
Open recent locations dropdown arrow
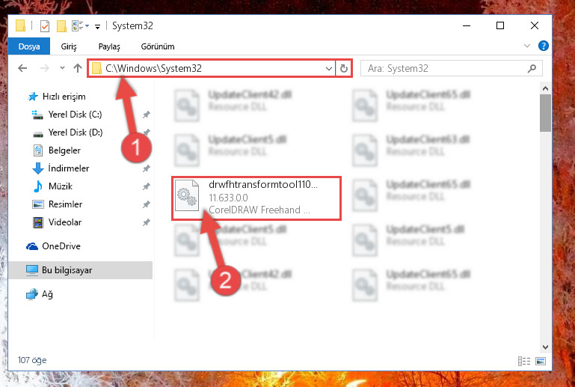point(62,68)
